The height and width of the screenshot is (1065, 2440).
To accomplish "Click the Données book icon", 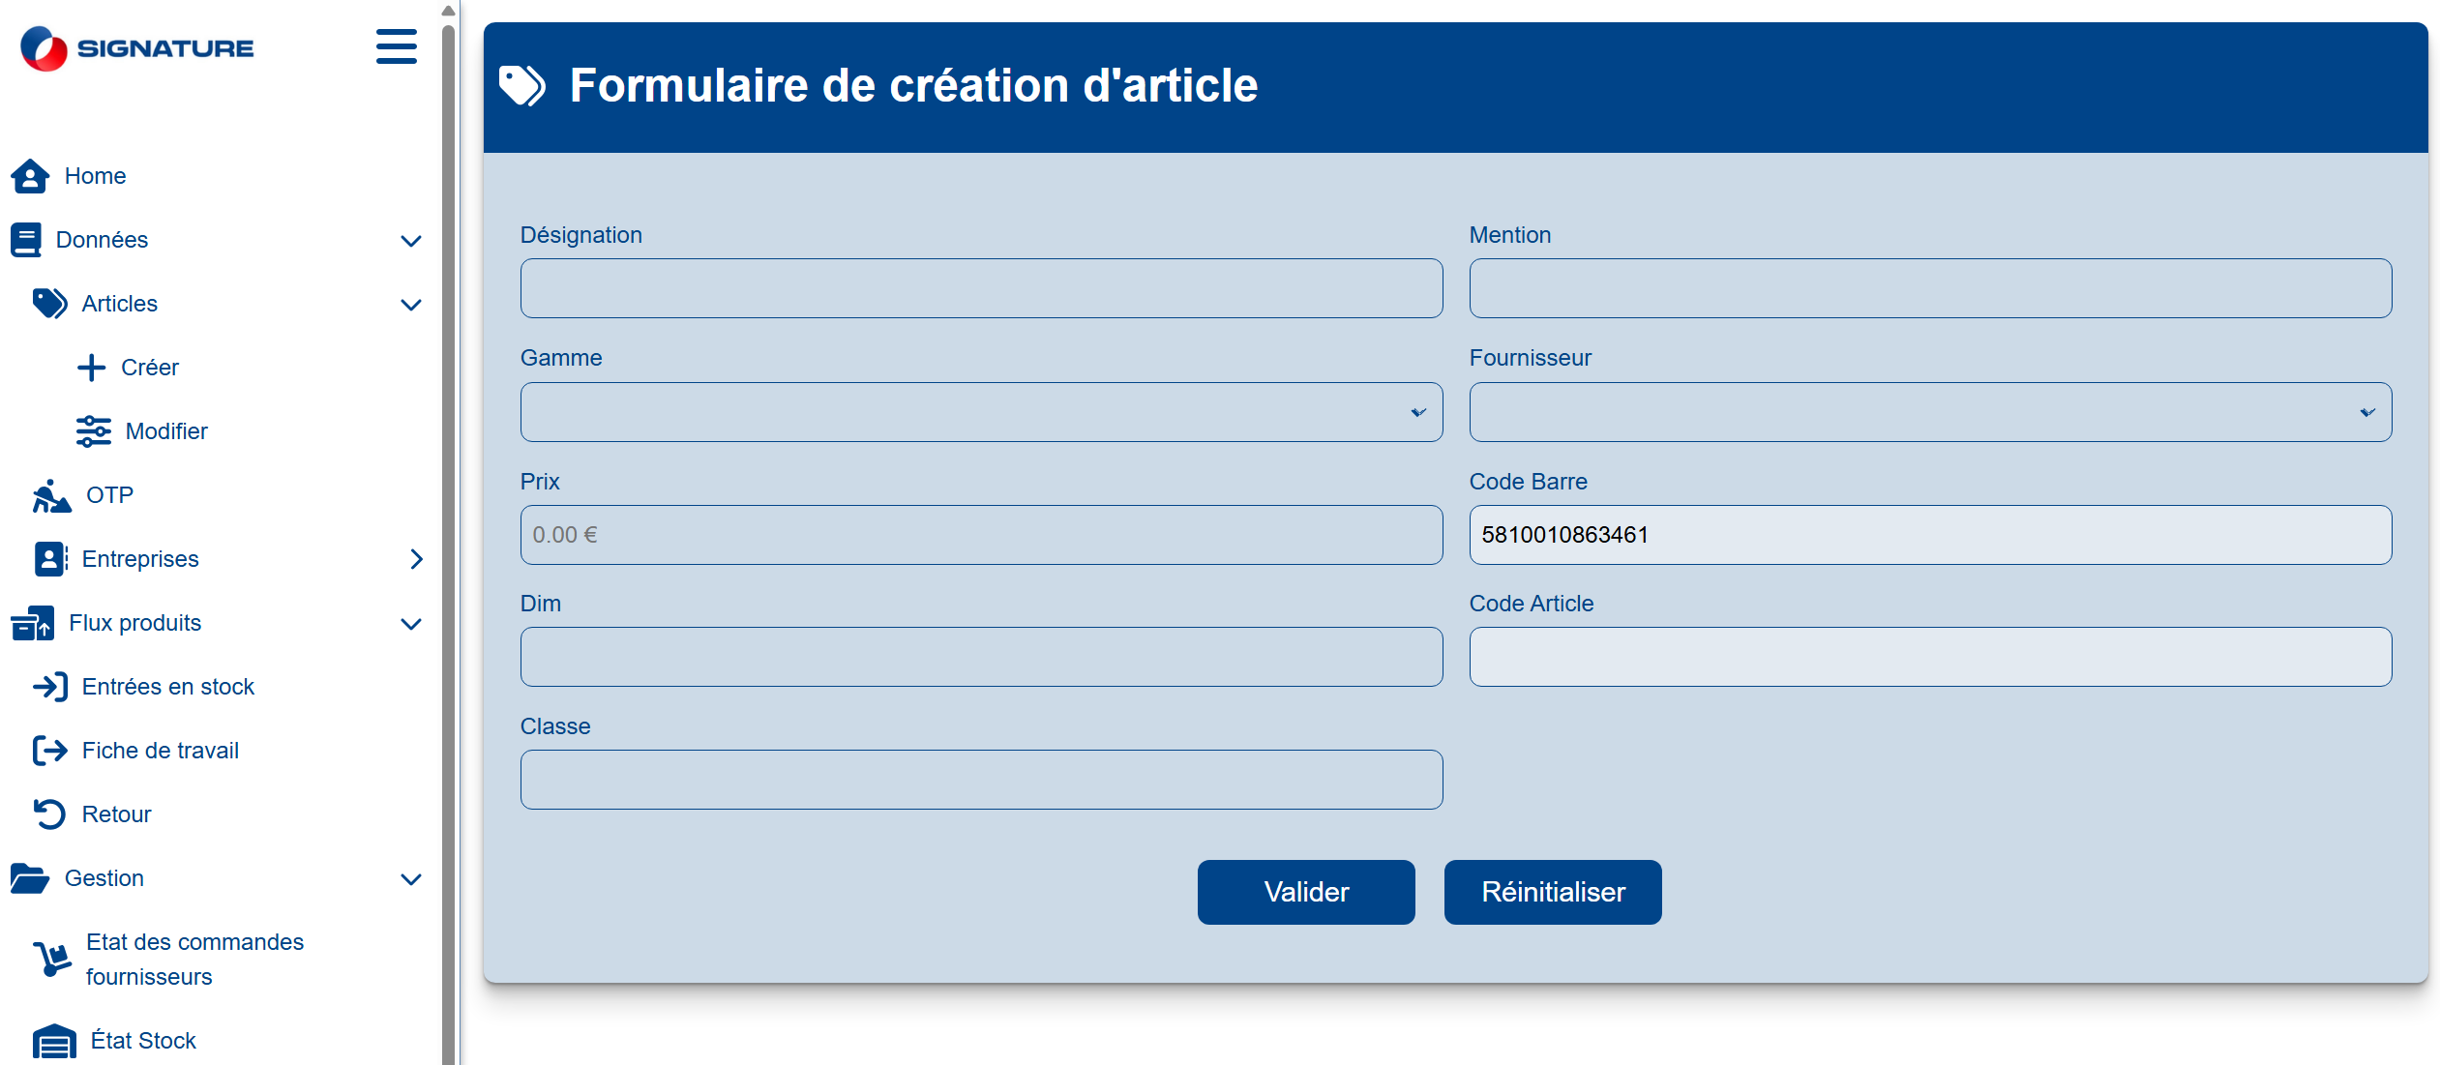I will (26, 240).
